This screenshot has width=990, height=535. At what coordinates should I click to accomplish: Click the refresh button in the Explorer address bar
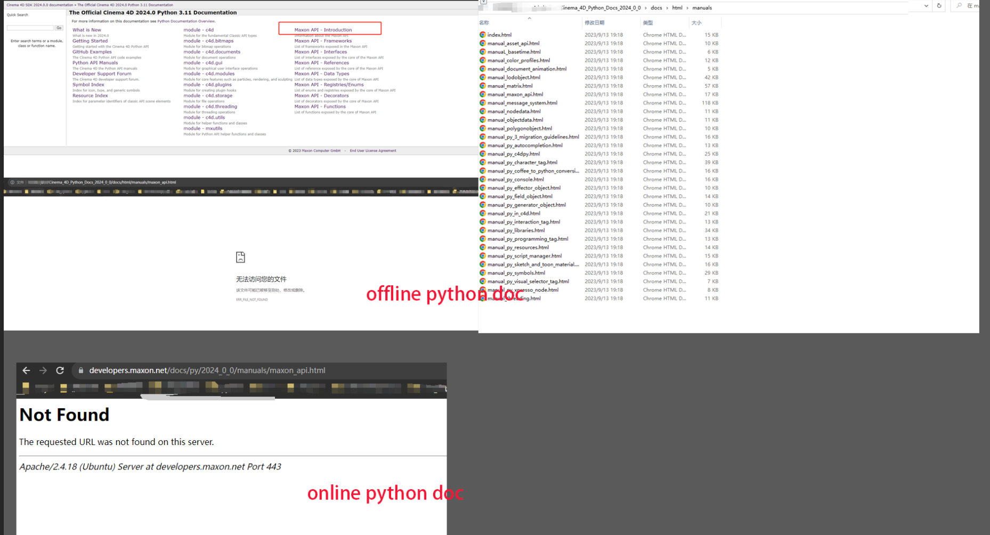click(x=939, y=6)
